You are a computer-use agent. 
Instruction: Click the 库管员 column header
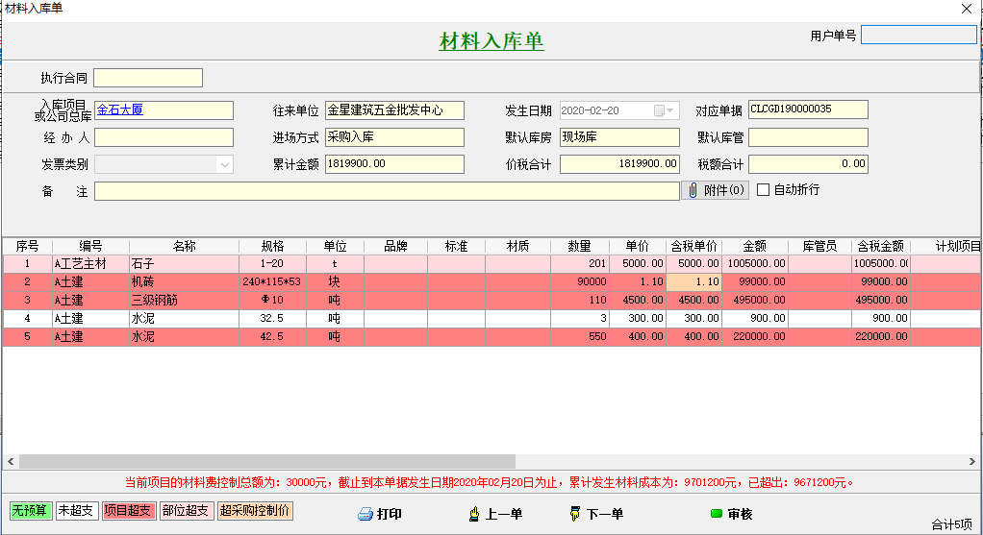(x=819, y=247)
